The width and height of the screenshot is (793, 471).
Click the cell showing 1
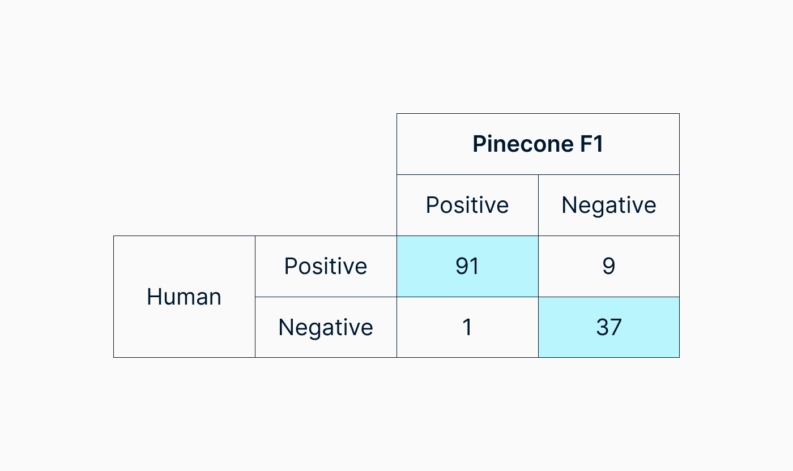(467, 327)
